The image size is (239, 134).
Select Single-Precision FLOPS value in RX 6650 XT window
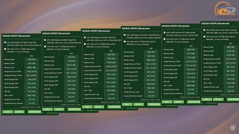pos(32,72)
